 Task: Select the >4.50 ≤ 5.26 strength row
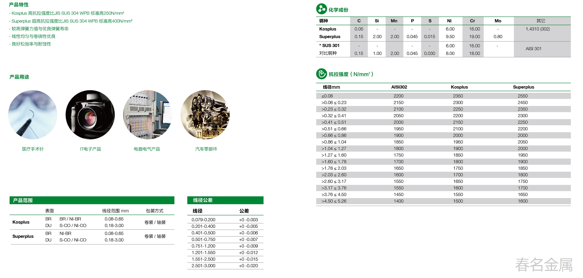coord(334,201)
